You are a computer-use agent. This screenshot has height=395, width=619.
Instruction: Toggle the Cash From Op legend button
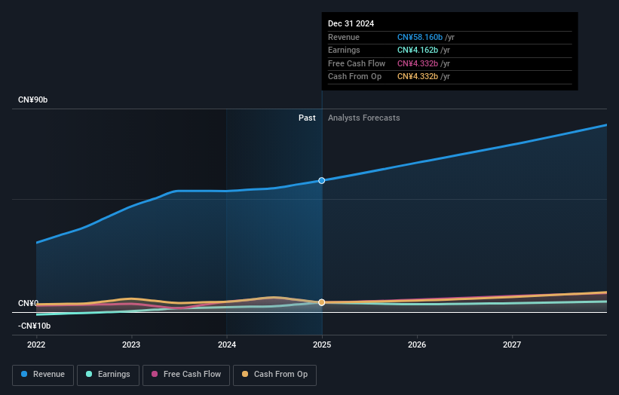coord(274,375)
